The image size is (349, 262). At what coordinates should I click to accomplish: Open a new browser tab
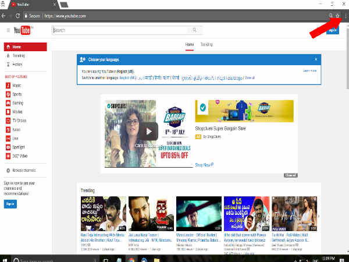(64, 5)
